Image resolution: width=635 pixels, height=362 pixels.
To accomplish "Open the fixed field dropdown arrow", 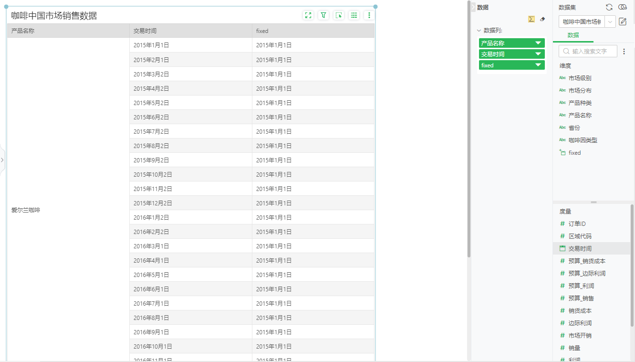I will coord(538,65).
